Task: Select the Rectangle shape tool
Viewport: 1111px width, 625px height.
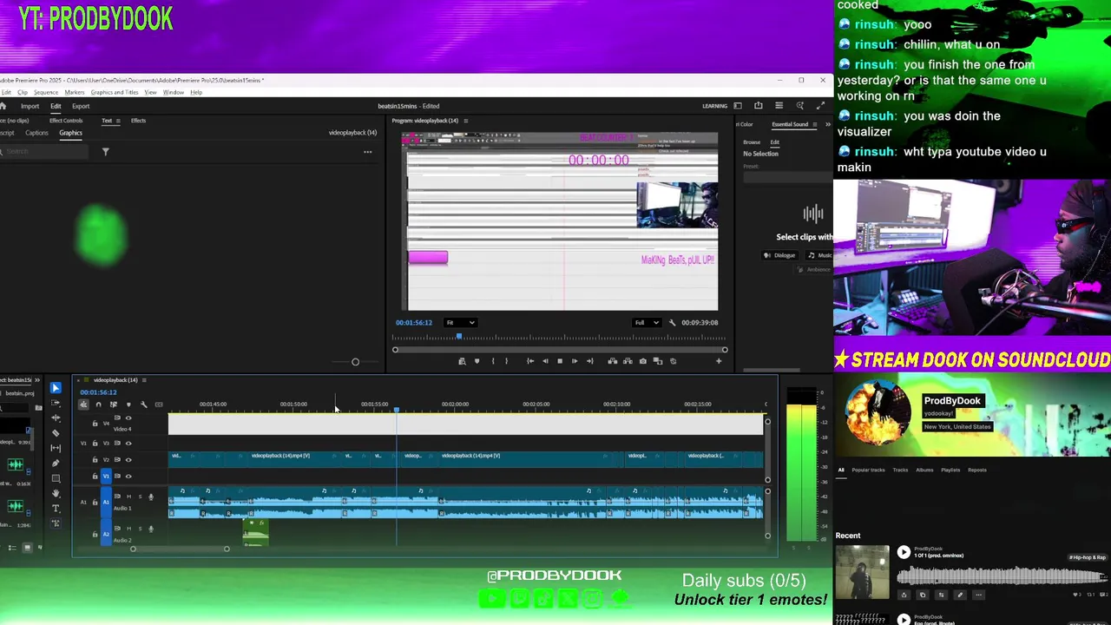Action: point(56,478)
